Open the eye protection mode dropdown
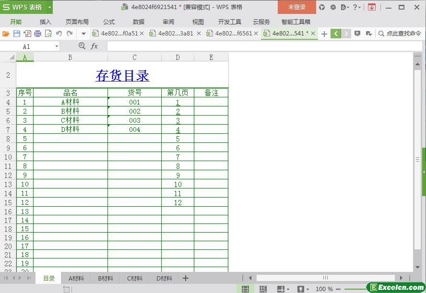The image size is (426, 293). (303, 289)
